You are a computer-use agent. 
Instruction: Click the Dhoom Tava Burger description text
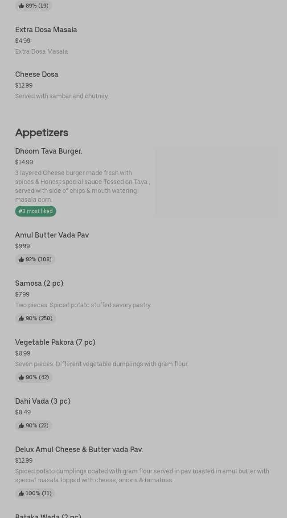(82, 186)
